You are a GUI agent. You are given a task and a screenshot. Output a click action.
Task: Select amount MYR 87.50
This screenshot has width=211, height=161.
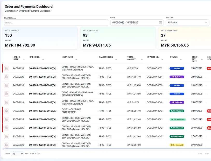[x=132, y=68]
